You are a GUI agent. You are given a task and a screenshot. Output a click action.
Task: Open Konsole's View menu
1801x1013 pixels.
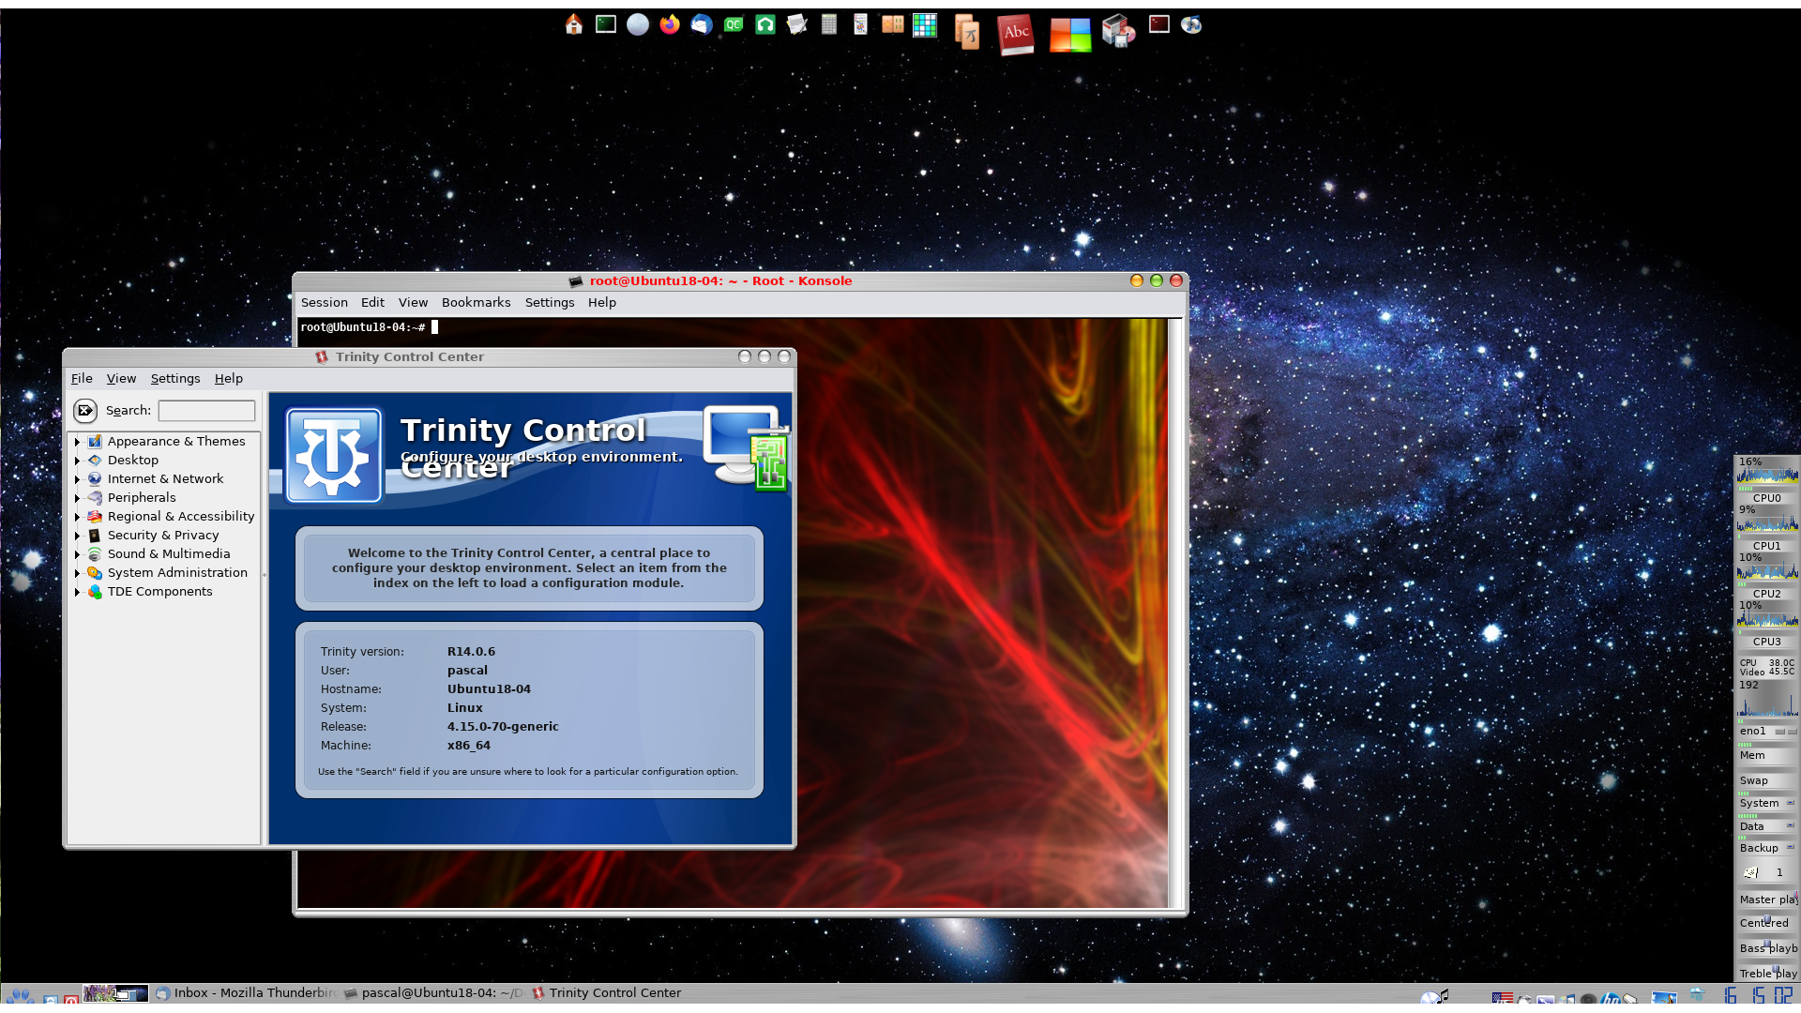pos(413,302)
